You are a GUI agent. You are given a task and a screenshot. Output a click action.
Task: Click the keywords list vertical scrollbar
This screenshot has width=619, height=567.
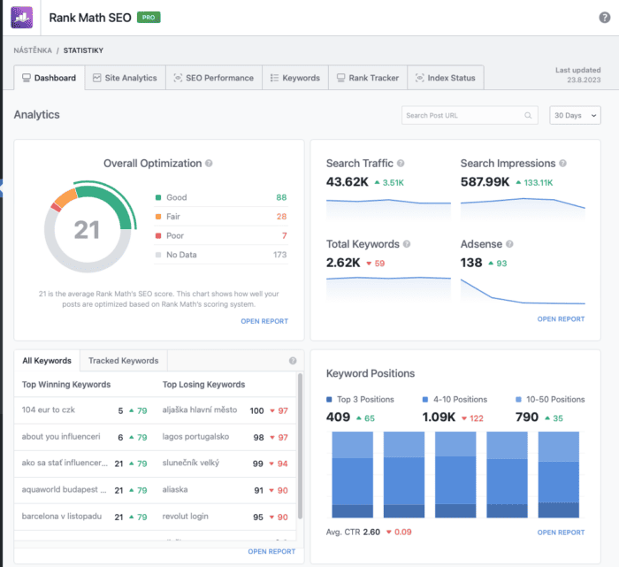tap(300, 442)
